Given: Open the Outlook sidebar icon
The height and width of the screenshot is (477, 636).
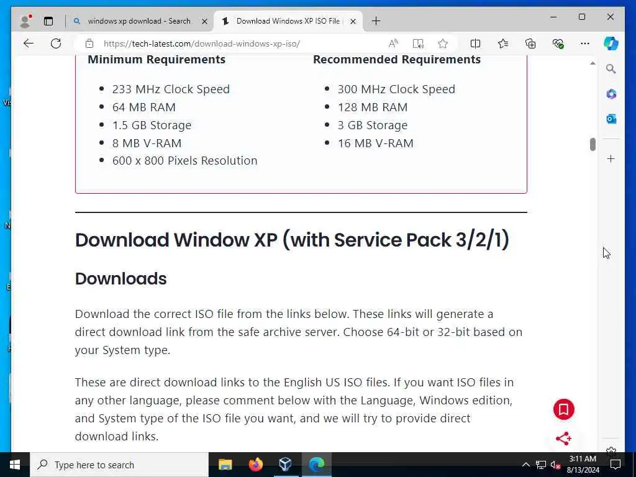Looking at the screenshot, I should click(x=611, y=119).
